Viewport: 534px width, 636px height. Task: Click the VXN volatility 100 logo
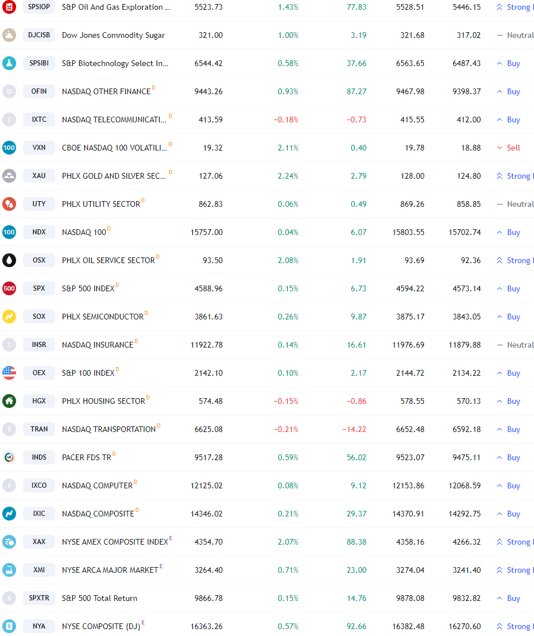coord(9,148)
